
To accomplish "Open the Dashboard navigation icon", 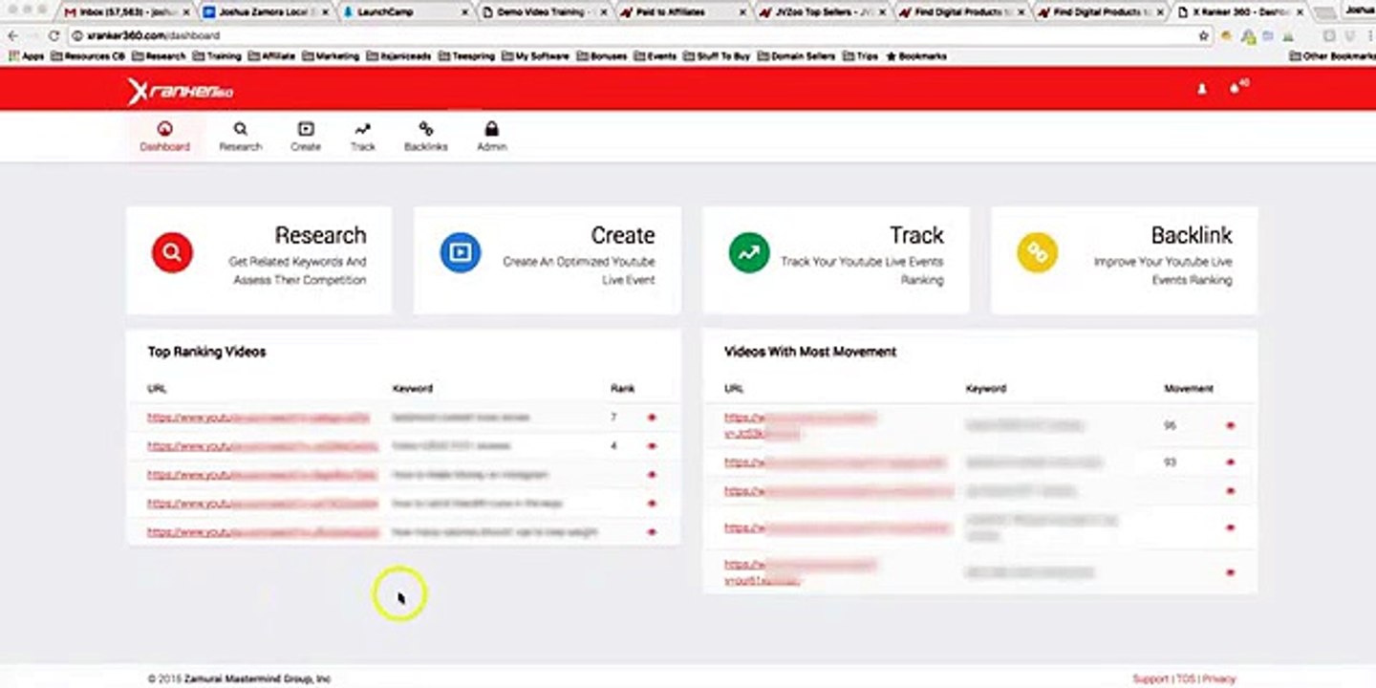I will click(x=164, y=136).
